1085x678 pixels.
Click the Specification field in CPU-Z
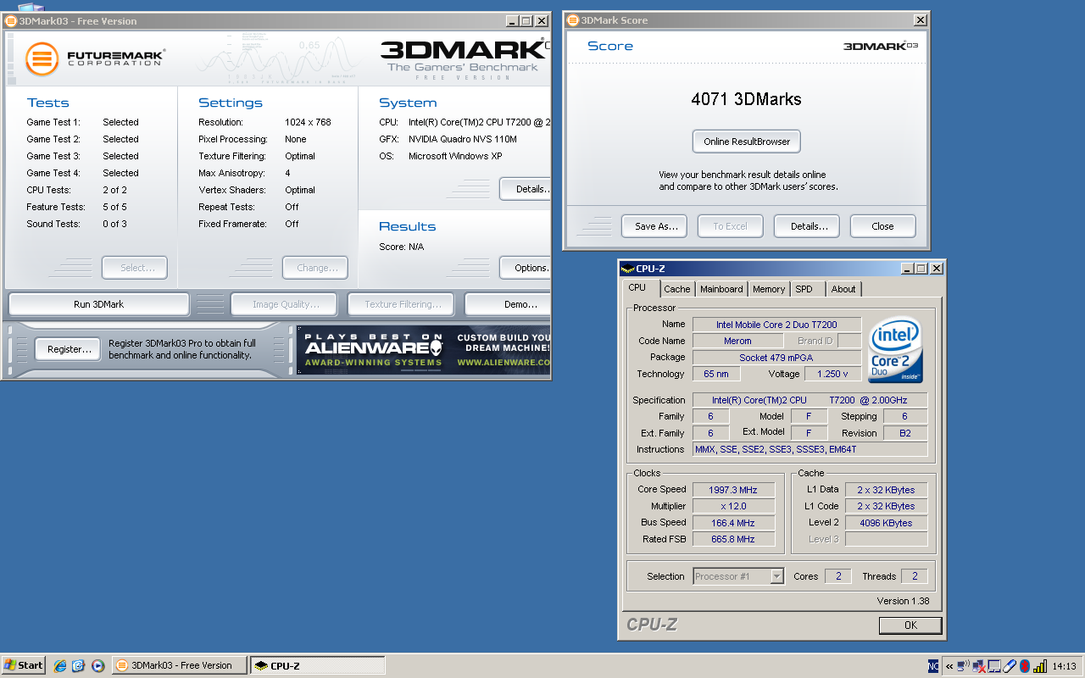pos(810,400)
